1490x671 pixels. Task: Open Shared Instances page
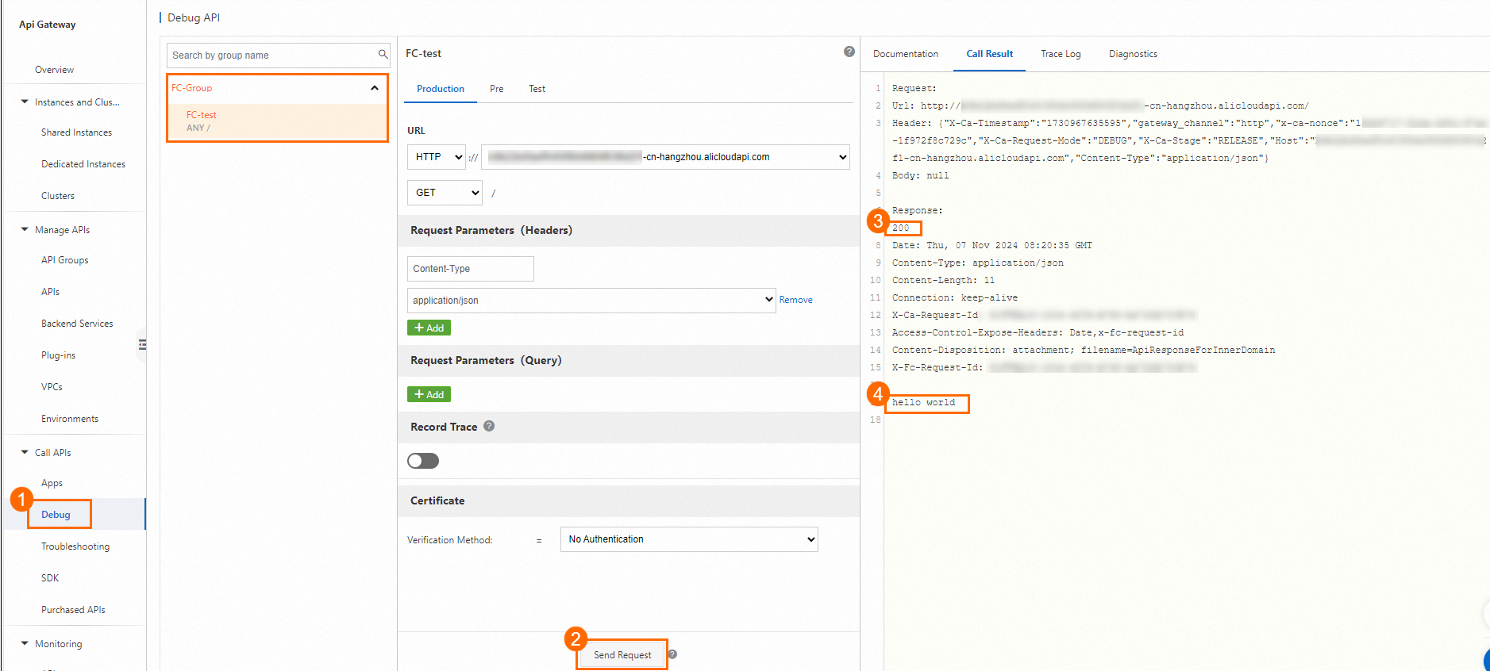tap(76, 132)
